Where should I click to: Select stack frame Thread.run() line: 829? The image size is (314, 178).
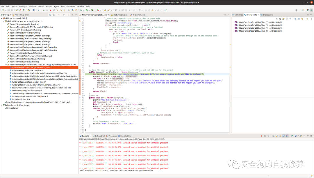pos(21,99)
